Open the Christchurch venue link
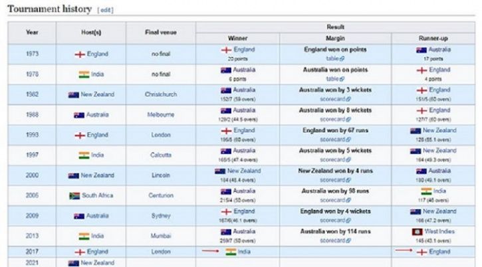 pyautogui.click(x=161, y=94)
